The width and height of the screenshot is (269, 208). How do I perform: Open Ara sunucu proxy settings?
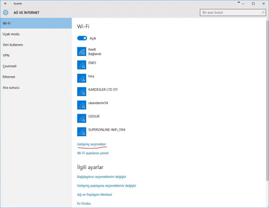pos(11,88)
